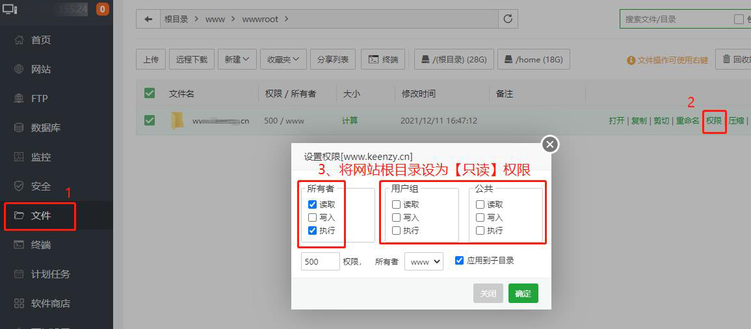Toggle owner 写入 permission checkbox

tap(313, 218)
